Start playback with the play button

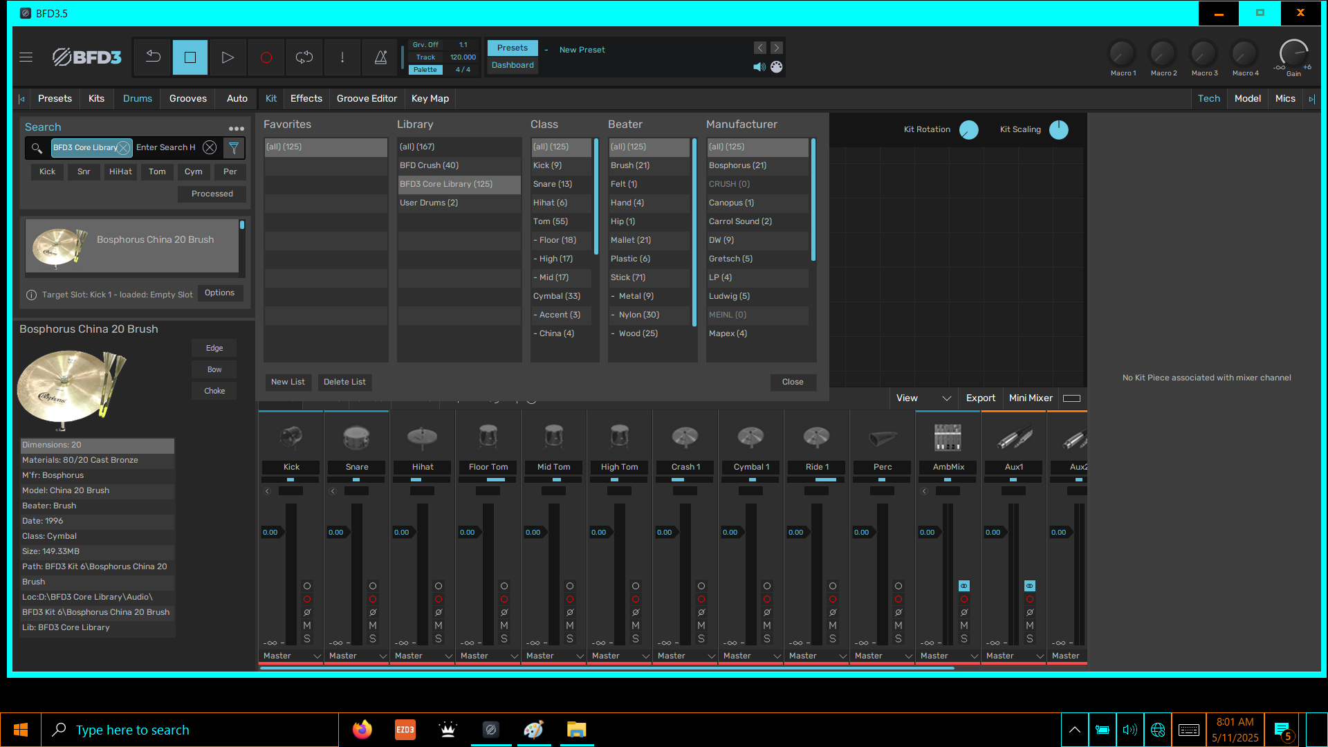pyautogui.click(x=228, y=57)
